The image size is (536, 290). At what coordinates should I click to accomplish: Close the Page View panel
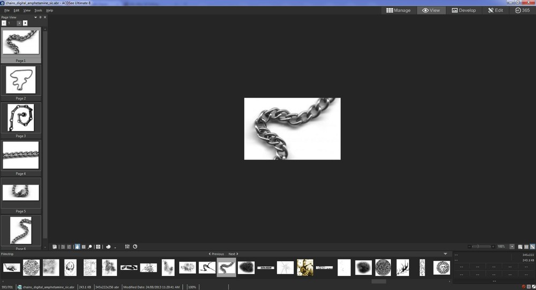45,17
